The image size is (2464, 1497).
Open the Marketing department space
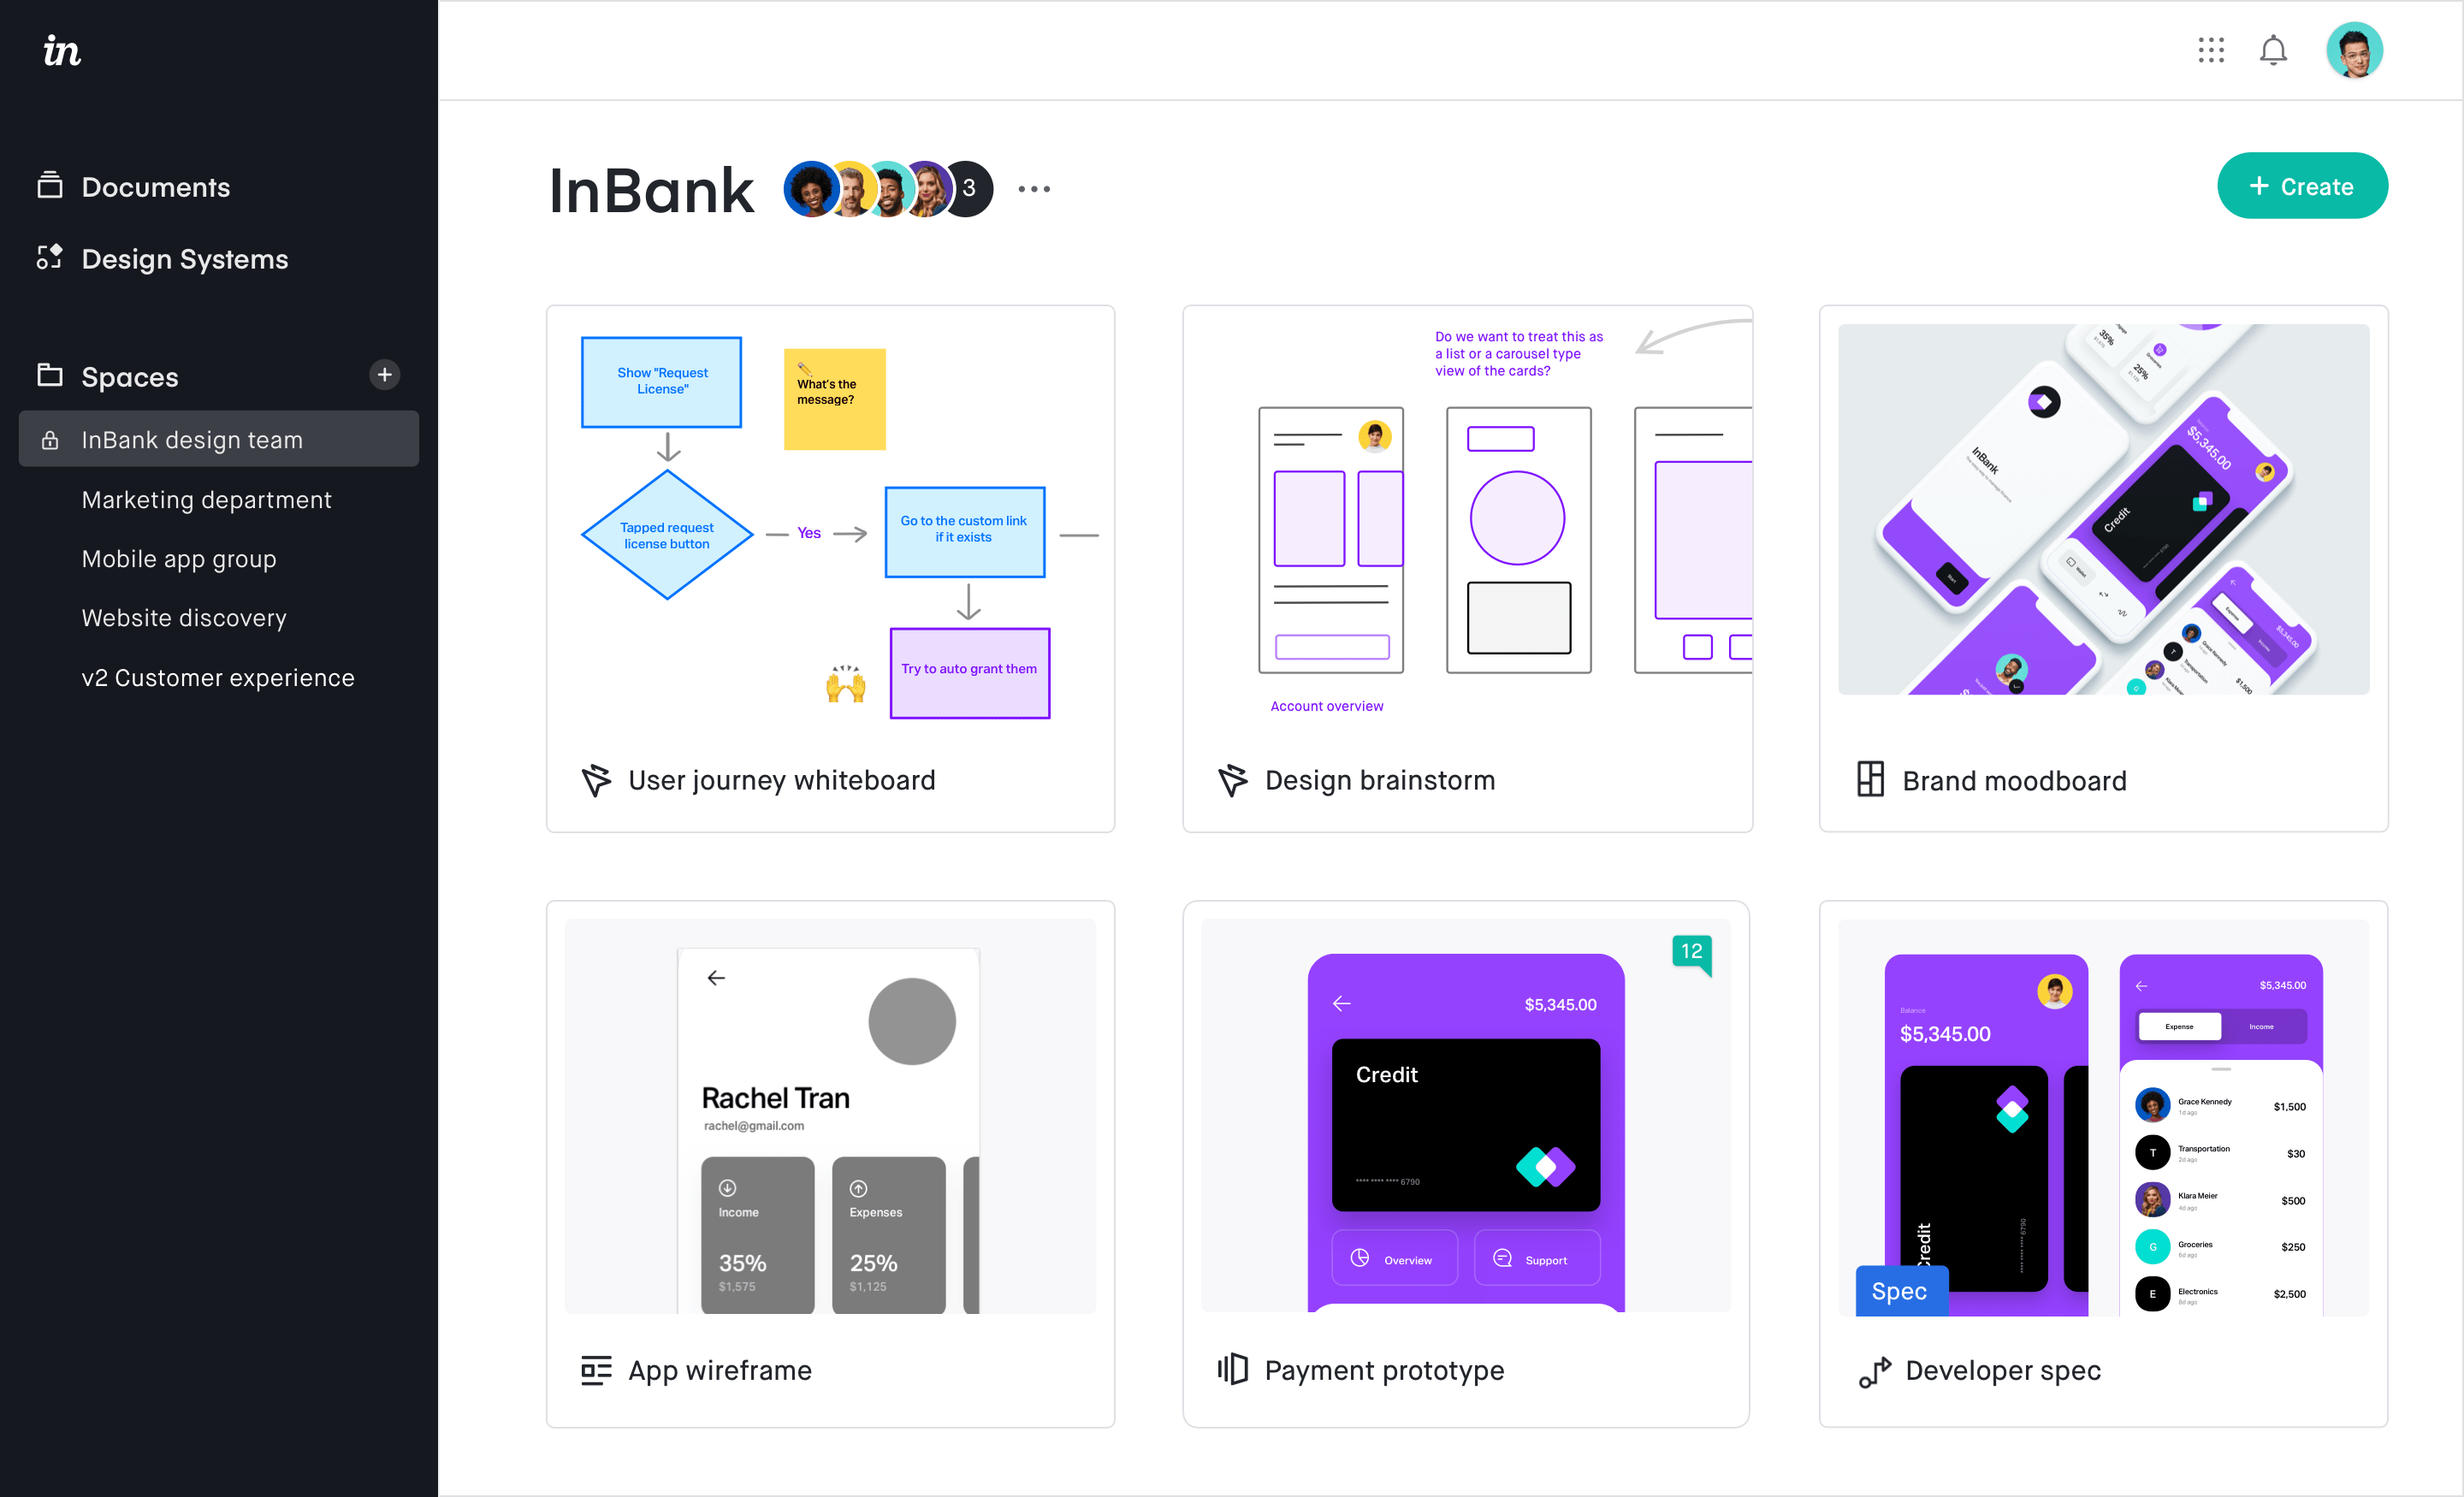click(x=206, y=498)
